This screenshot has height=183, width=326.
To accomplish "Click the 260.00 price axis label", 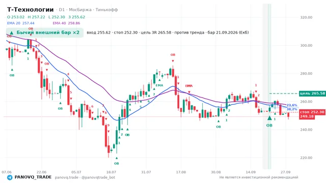I will [306, 102].
